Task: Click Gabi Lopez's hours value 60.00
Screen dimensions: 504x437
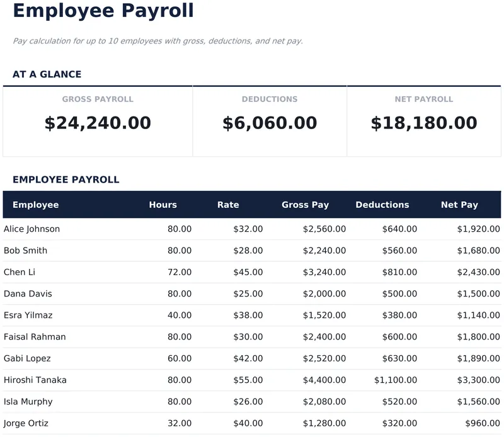Action: [180, 358]
